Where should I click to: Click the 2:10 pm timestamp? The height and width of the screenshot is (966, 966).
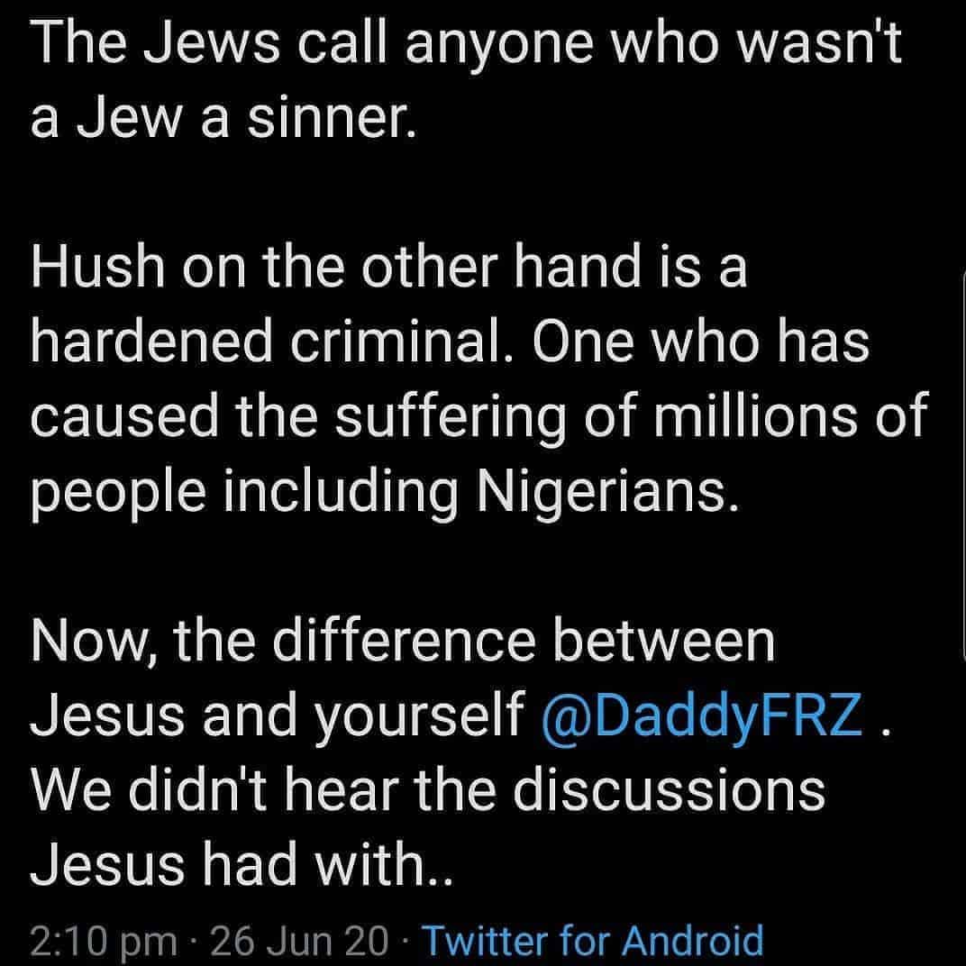pos(104,942)
